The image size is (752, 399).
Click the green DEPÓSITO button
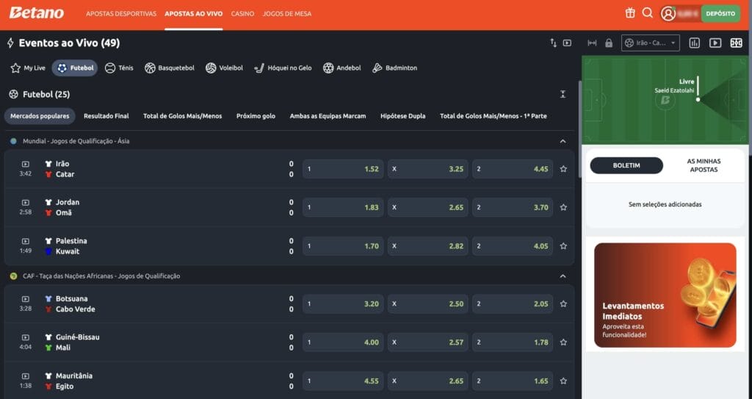(x=720, y=13)
